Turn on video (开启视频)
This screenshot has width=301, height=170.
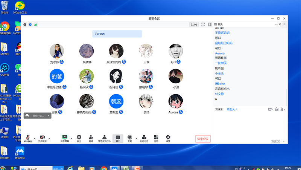(x=42, y=138)
